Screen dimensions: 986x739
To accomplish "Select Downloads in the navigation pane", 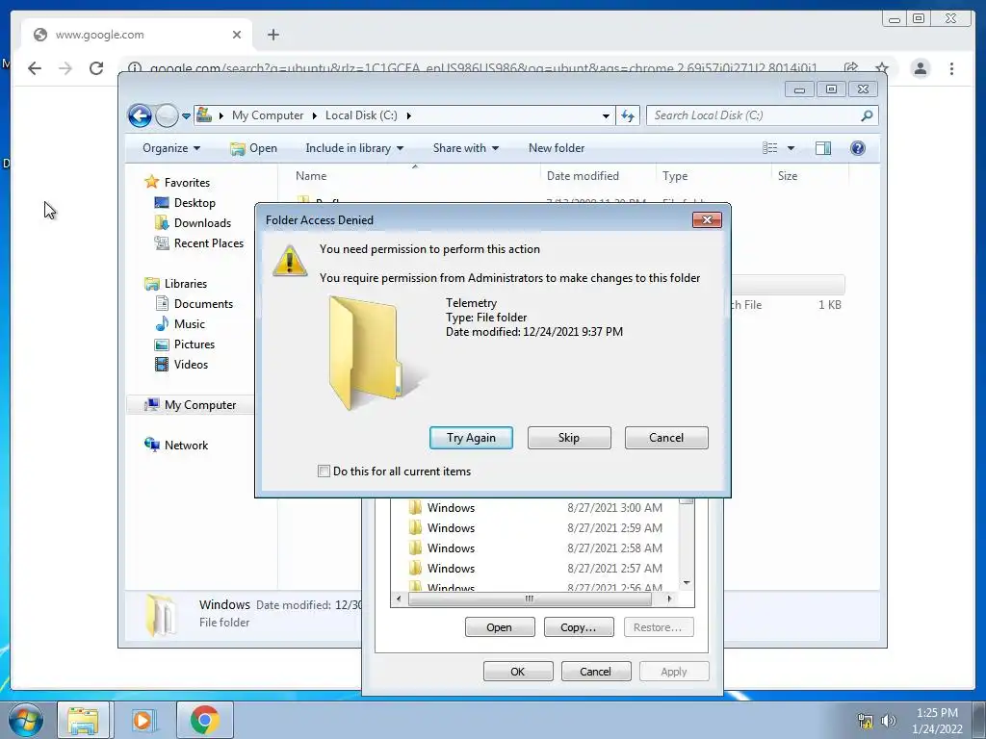I will click(202, 223).
